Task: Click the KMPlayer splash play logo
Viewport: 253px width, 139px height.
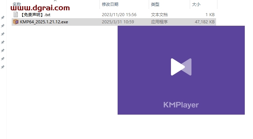Action: (x=181, y=67)
